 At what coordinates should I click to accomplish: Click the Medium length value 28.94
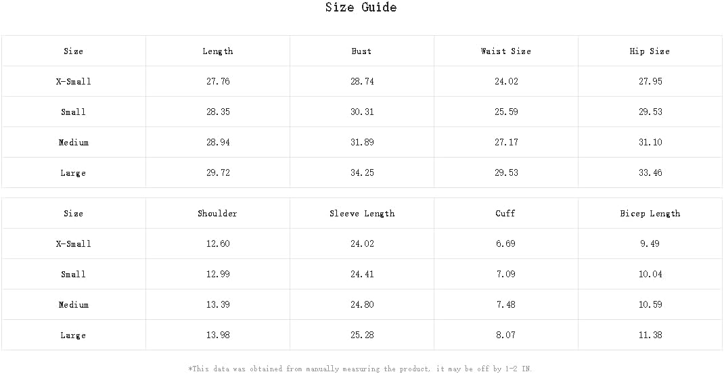[x=218, y=142]
